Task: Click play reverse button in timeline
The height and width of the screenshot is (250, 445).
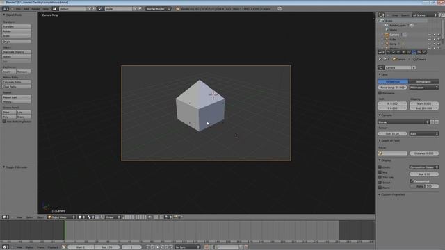Action: 158,247
